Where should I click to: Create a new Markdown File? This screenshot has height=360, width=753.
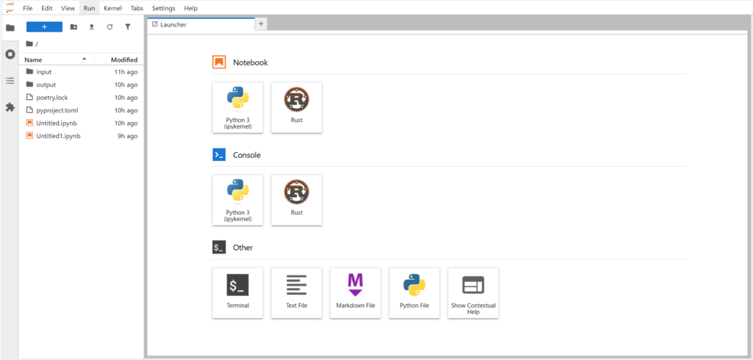click(355, 293)
